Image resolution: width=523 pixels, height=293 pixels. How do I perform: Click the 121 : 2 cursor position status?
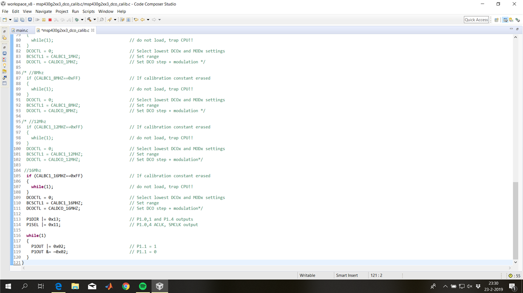coord(376,275)
